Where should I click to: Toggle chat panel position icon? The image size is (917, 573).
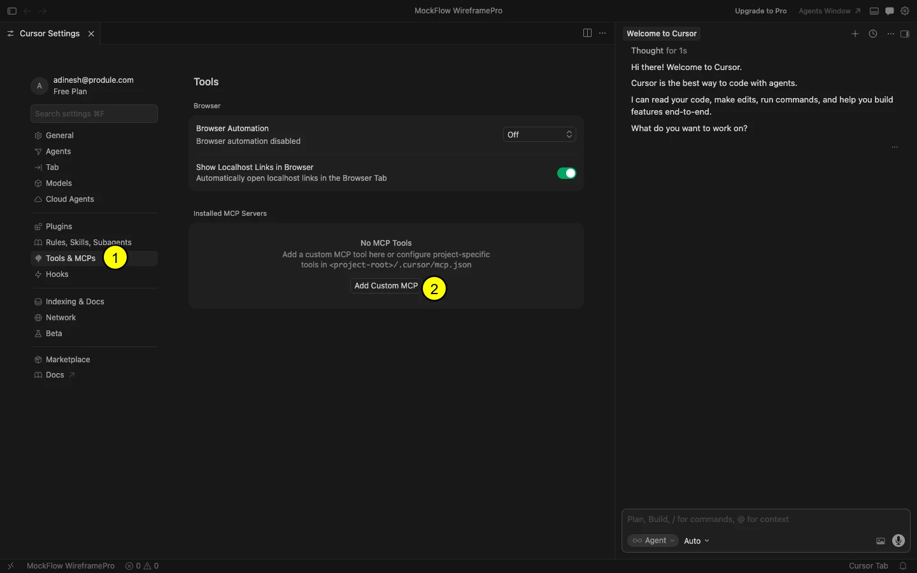pyautogui.click(x=905, y=34)
